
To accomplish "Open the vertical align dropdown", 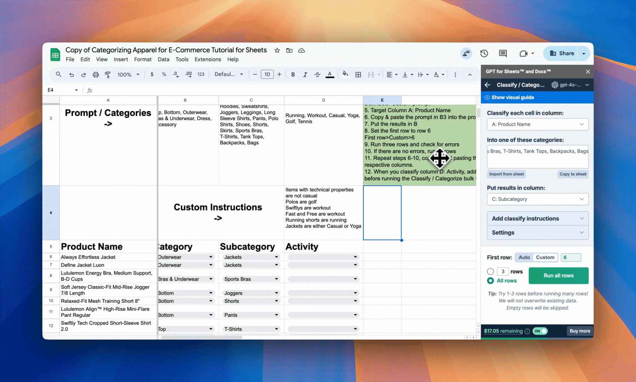I will click(408, 74).
